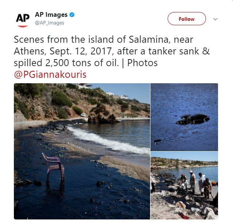The height and width of the screenshot is (222, 233).
Task: Open the @PGiannakouris mention link
Action: (50, 74)
